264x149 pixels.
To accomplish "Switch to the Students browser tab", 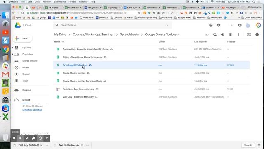I will point(210,7).
